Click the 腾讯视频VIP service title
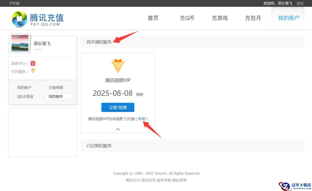The image size is (312, 191). point(118,80)
